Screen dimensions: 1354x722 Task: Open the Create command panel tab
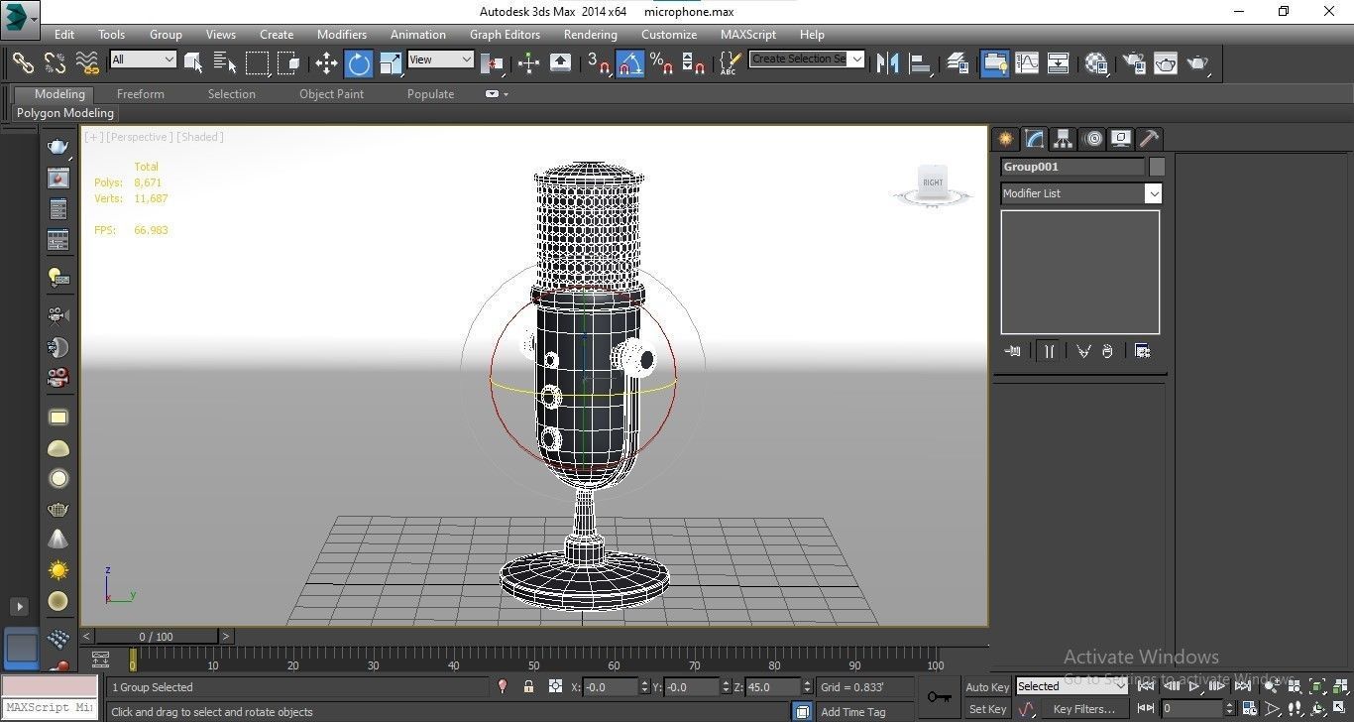(1006, 139)
